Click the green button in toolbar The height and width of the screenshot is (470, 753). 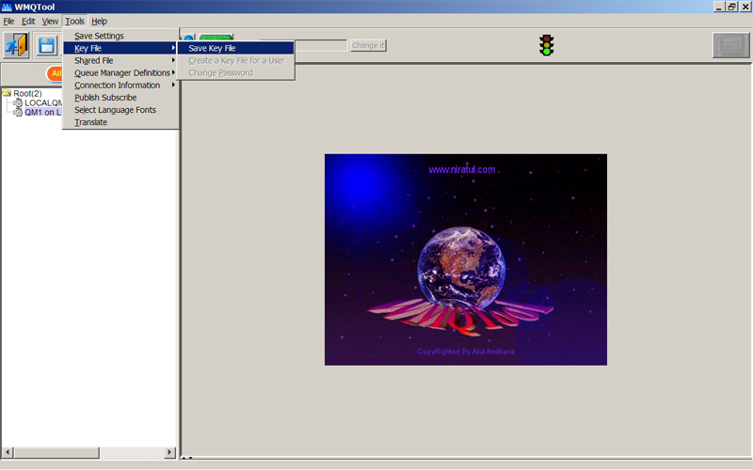(x=216, y=37)
